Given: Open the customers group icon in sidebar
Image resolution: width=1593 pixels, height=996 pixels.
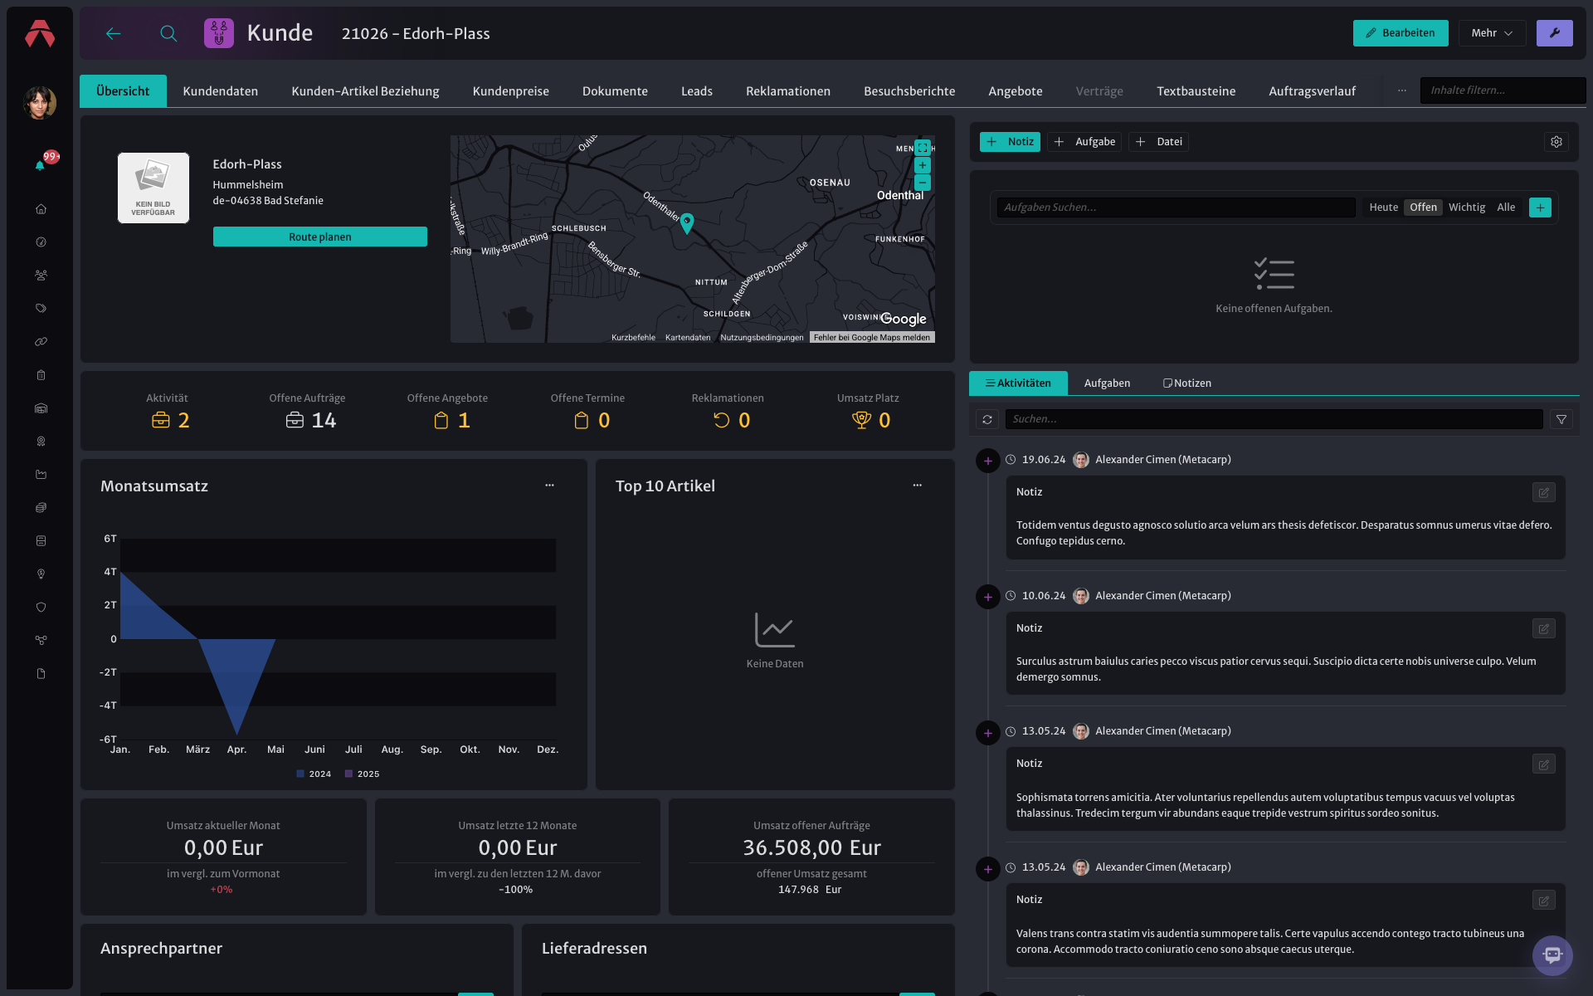Looking at the screenshot, I should 41,276.
